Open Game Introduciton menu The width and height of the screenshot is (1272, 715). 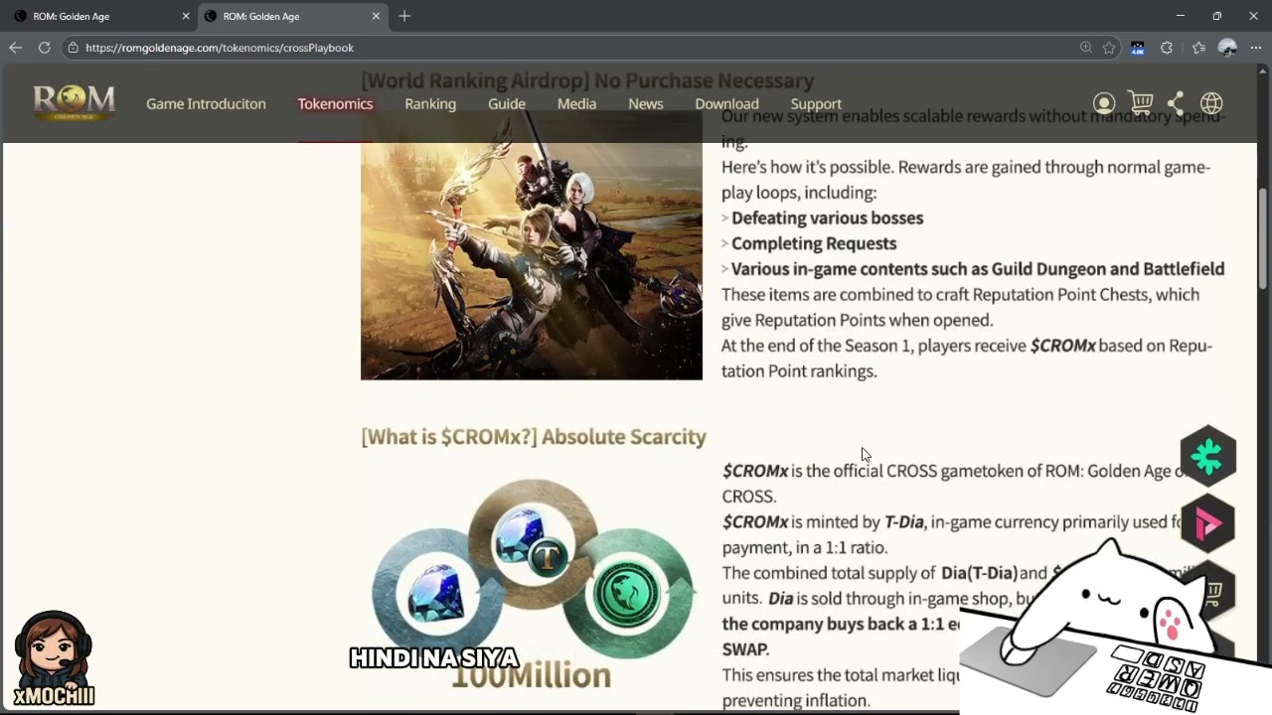pos(206,103)
